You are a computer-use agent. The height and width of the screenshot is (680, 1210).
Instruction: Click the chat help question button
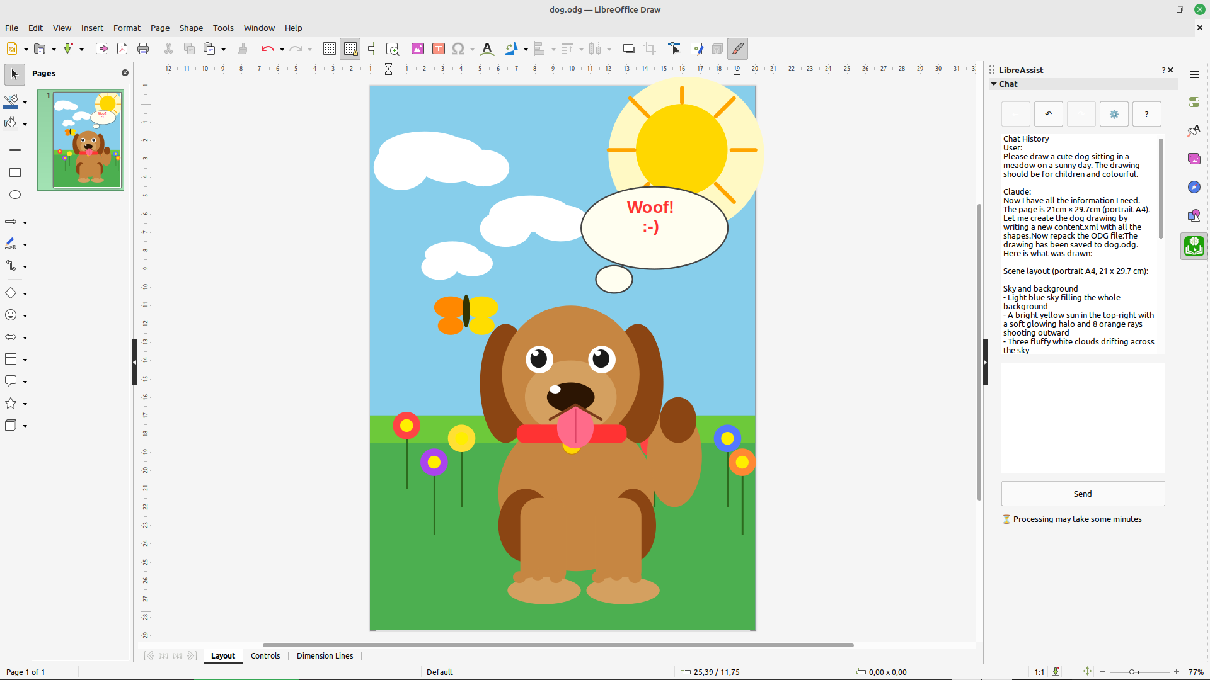(1146, 114)
